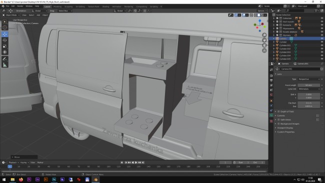Open the camera Type Perspective dropdown
Screen dimensions: 325x183
pos(309,79)
